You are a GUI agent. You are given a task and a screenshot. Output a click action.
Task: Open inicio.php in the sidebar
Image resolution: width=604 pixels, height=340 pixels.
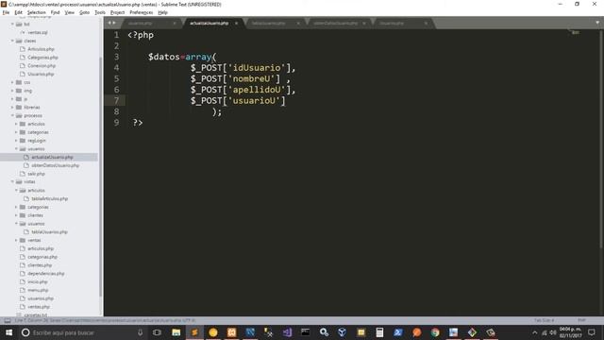tap(38, 281)
